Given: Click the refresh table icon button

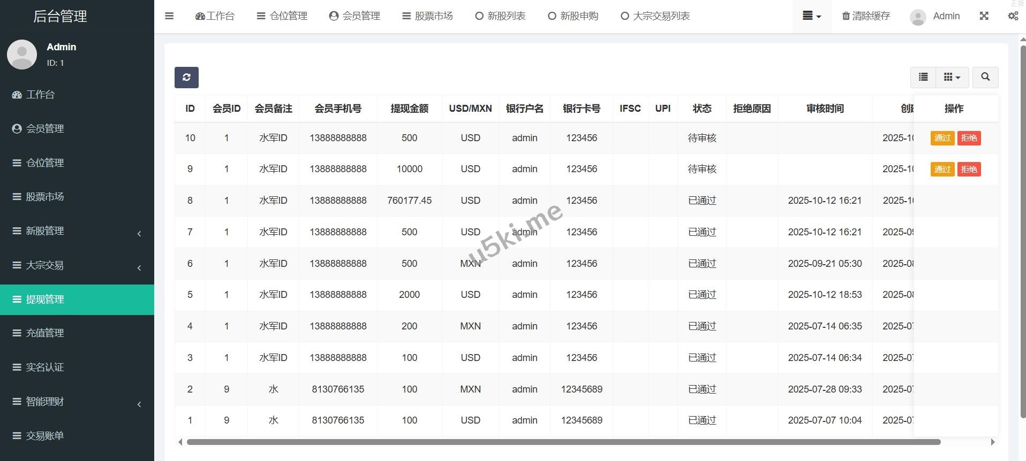Looking at the screenshot, I should pyautogui.click(x=186, y=78).
